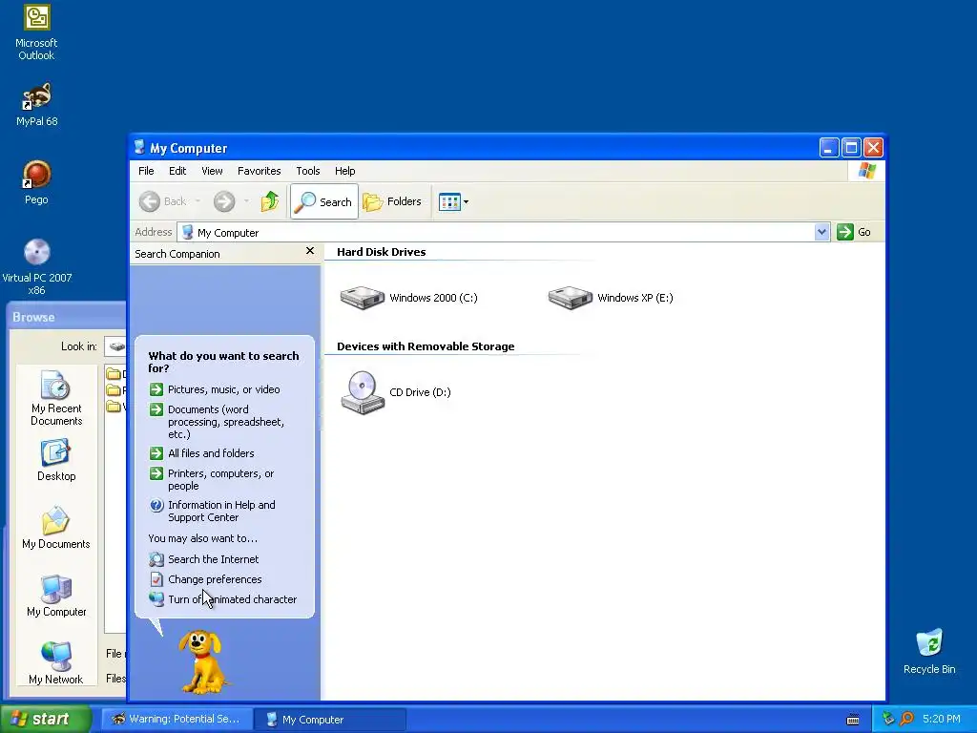Click the Forward arrow toolbar button

224,201
